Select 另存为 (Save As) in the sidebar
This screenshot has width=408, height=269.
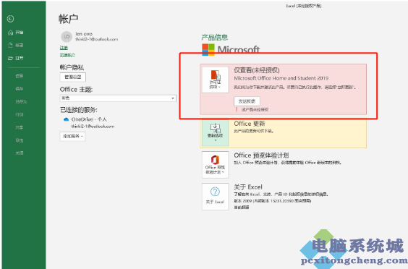click(21, 101)
